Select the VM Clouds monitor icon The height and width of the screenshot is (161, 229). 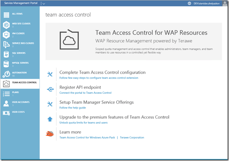tap(6, 35)
